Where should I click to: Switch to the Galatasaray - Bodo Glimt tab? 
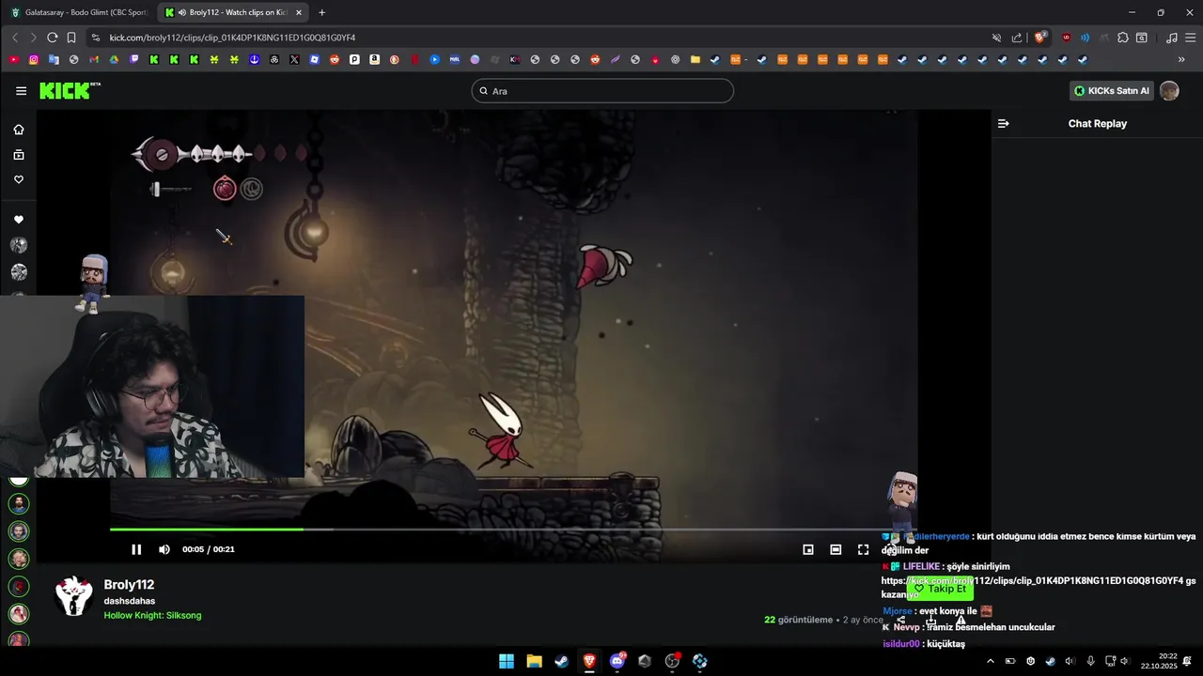tap(79, 12)
